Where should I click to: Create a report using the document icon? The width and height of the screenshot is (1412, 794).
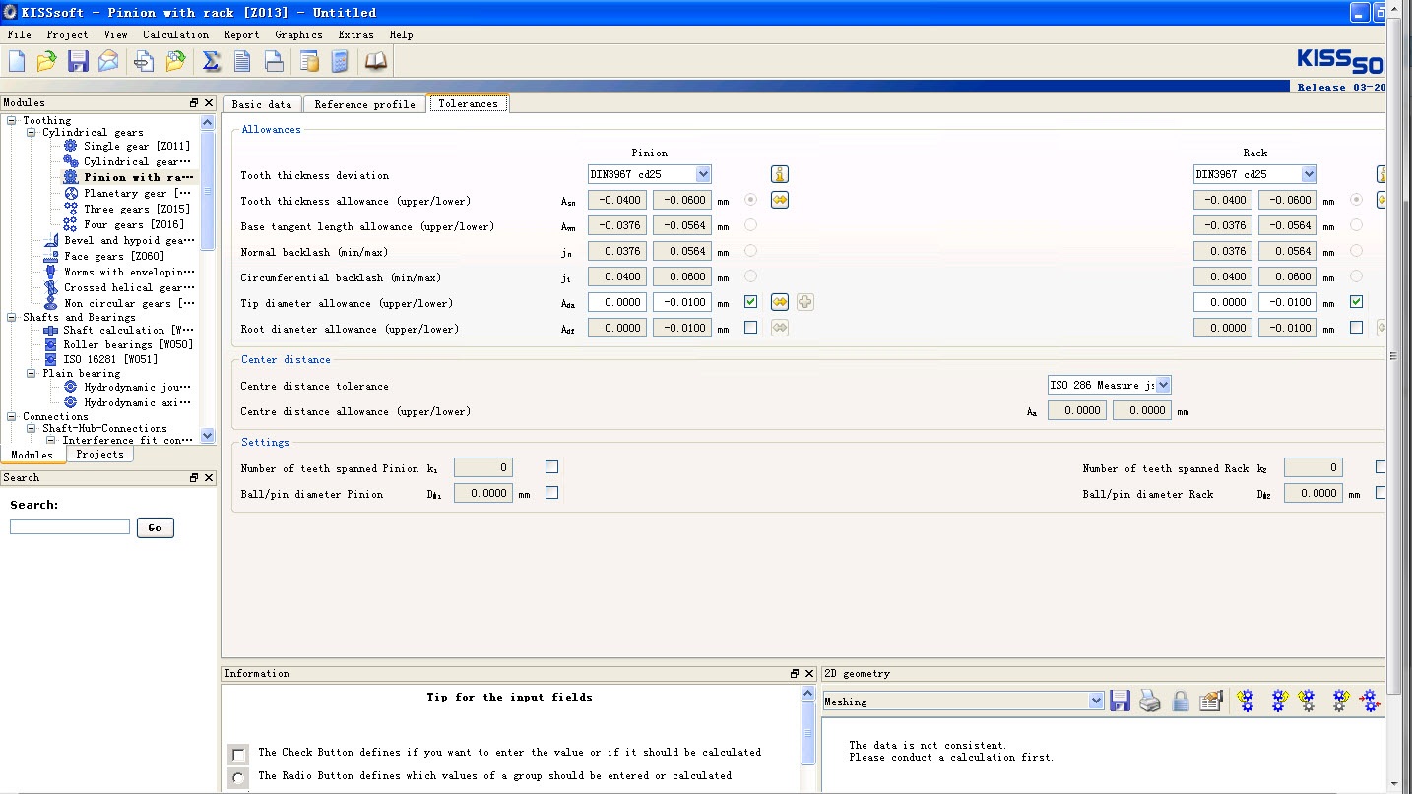point(242,61)
